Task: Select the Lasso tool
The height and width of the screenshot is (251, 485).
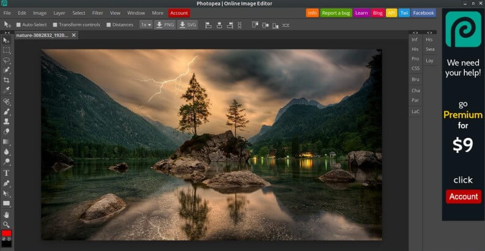Action: point(6,60)
